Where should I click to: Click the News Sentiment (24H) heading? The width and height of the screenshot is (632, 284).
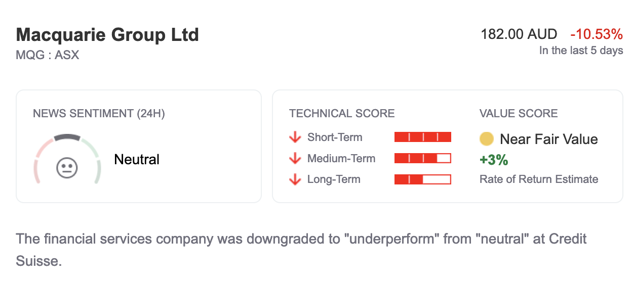(99, 114)
